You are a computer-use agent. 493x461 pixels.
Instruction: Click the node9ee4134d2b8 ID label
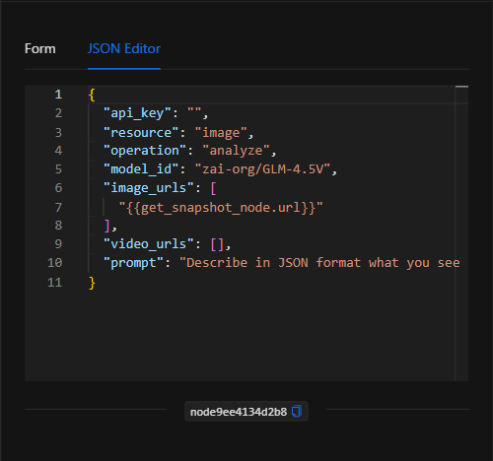pos(239,412)
